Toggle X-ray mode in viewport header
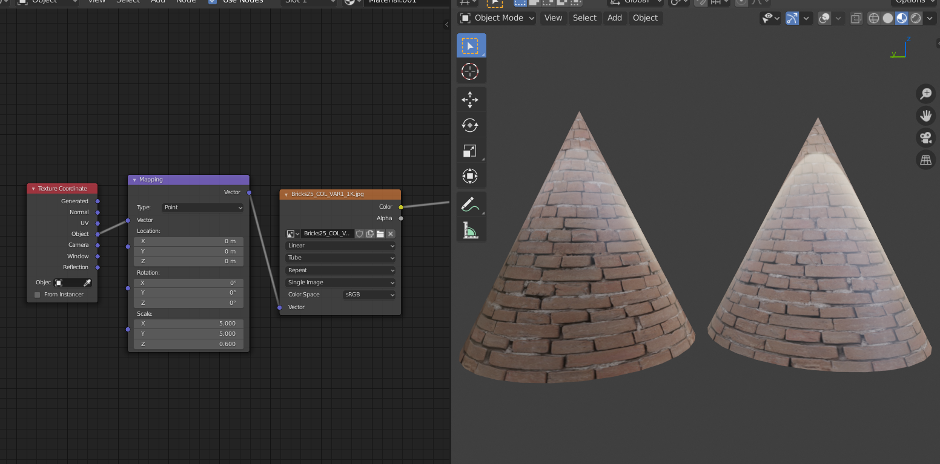Screen dimensions: 940x464 click(856, 18)
